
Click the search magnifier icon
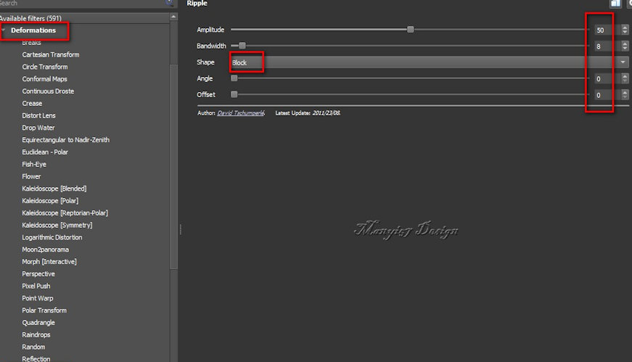[x=169, y=4]
